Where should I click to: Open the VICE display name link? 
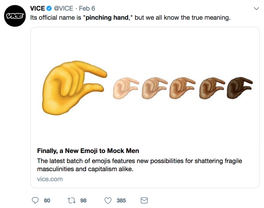pyautogui.click(x=37, y=9)
